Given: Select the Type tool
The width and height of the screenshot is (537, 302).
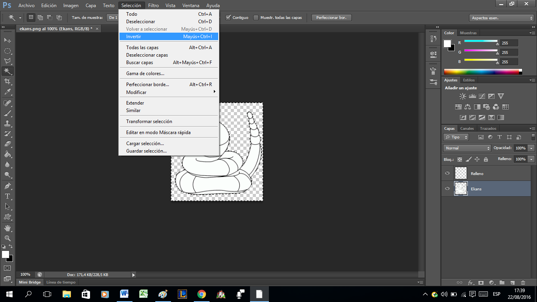Looking at the screenshot, I should tap(7, 196).
